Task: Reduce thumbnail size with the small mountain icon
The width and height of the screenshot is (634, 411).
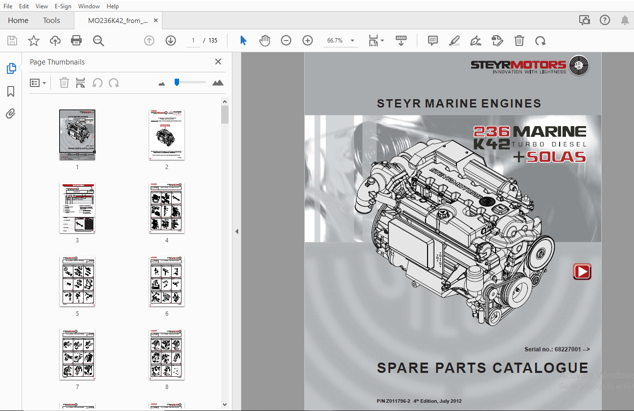Action: [162, 84]
